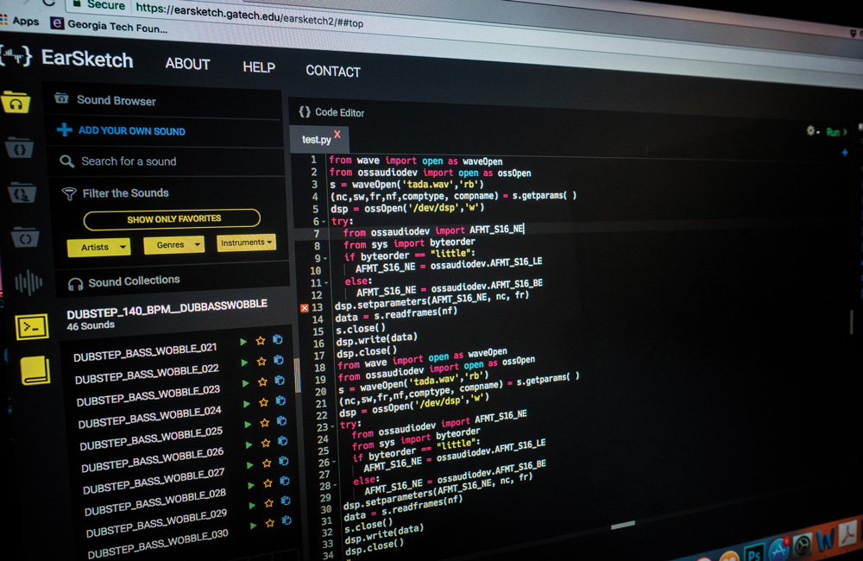Favorite DUBSTEP_BASS_WOBBLE_025 with the star
The image size is (863, 561).
coord(265,423)
